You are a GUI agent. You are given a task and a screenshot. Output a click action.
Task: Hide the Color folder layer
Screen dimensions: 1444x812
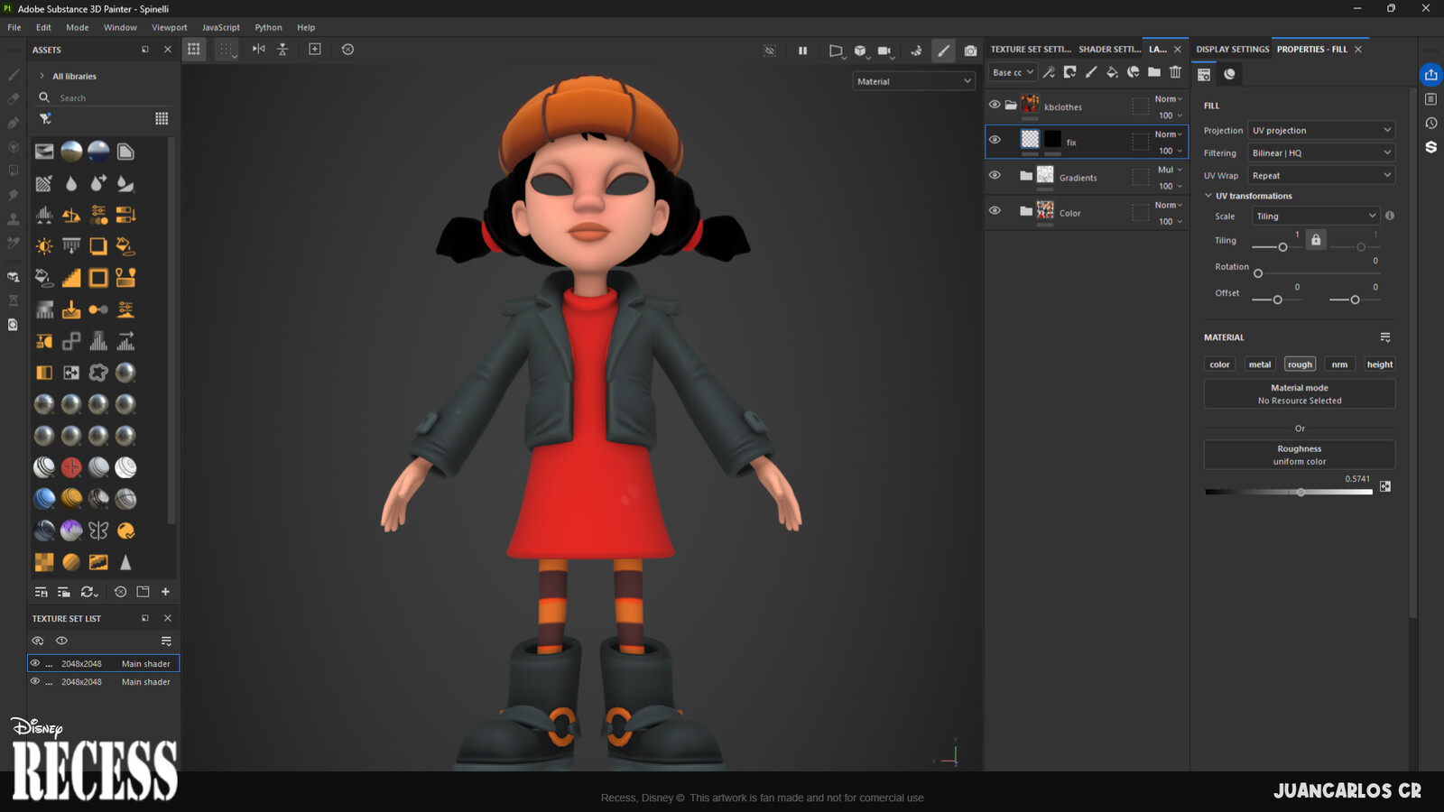click(995, 210)
